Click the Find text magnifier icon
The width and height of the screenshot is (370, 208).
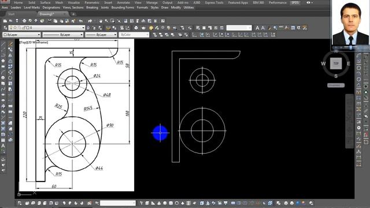click(275, 28)
